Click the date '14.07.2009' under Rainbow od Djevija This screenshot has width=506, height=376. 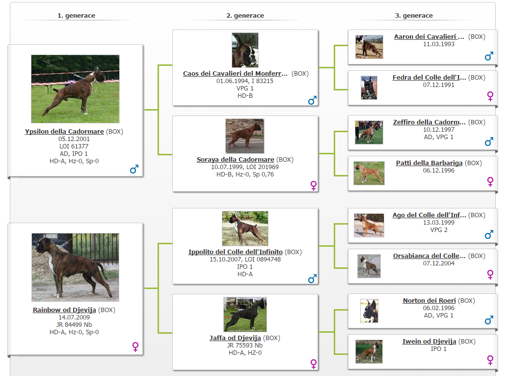[x=74, y=318]
